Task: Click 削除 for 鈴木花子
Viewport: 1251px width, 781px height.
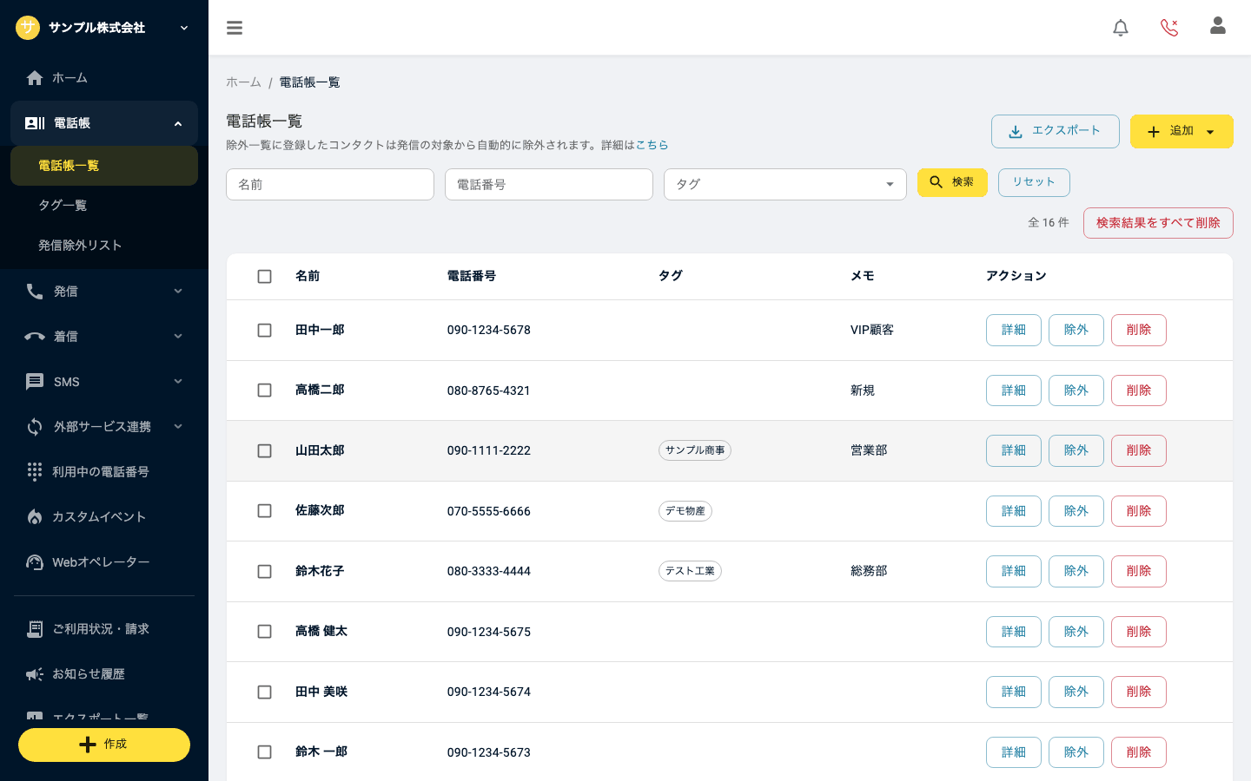Action: click(x=1139, y=572)
